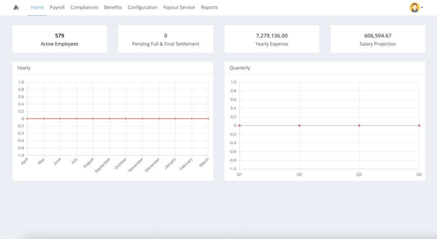Open the Configuration menu
Screen dimensions: 437x239
(x=143, y=7)
